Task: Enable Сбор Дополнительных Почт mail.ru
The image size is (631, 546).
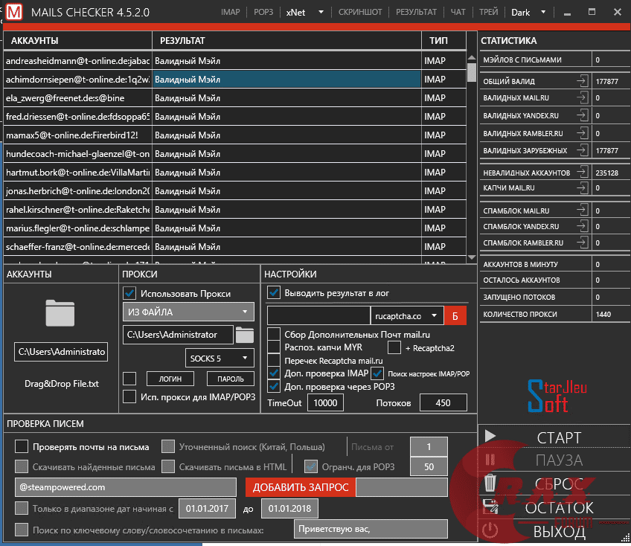Action: 273,335
